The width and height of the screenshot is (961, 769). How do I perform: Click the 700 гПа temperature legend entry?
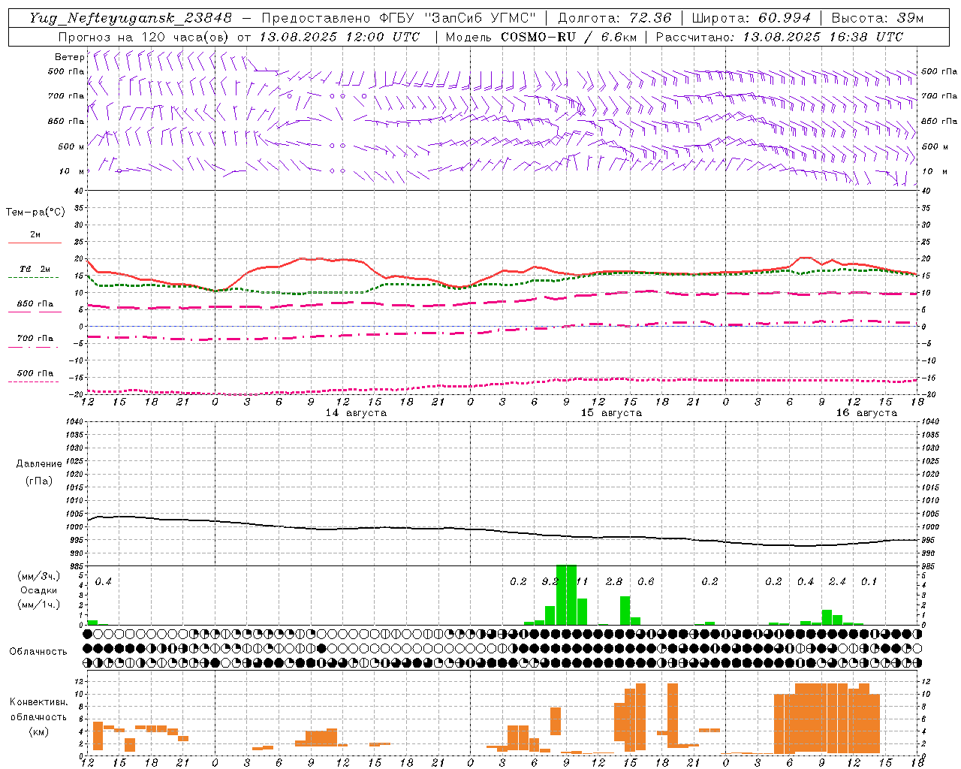[35, 339]
